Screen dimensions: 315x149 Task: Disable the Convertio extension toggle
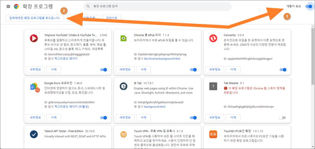tap(283, 70)
